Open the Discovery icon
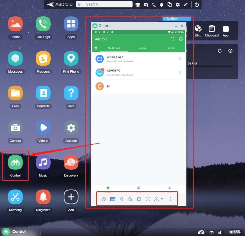Viewport: 245px width, 236px height. coord(71,162)
